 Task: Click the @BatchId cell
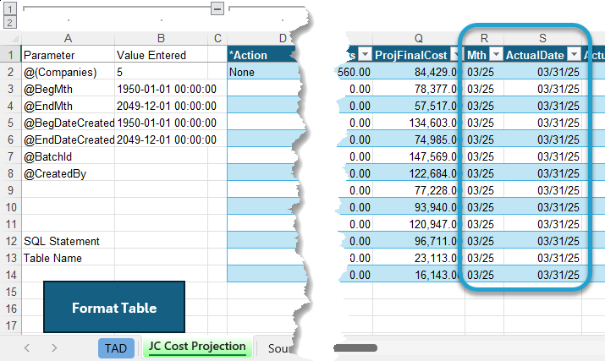[x=69, y=156]
